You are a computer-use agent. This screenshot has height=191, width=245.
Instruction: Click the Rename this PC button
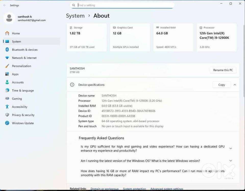[x=223, y=70]
